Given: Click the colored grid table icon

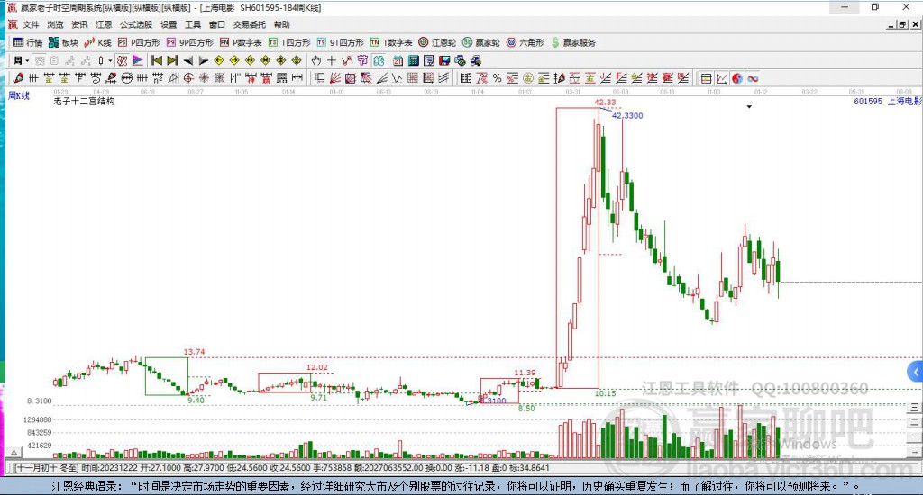Looking at the screenshot, I should (706, 78).
